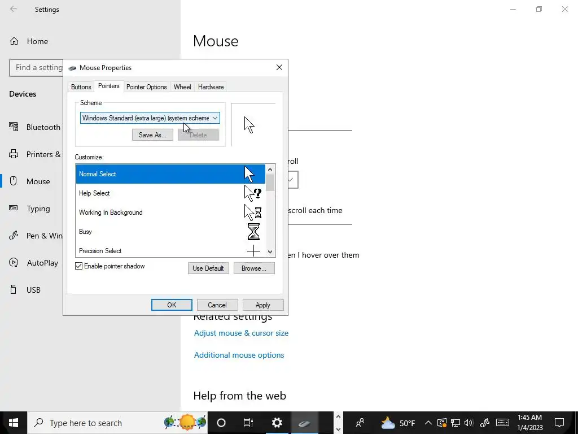Select Normal Select pointer row
Viewport: 578px width, 434px height.
coord(170,174)
